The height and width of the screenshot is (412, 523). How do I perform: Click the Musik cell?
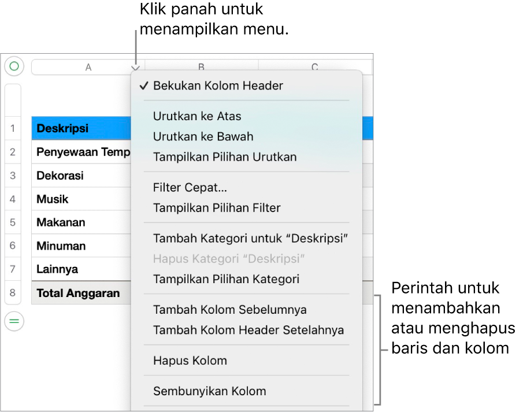[81, 199]
